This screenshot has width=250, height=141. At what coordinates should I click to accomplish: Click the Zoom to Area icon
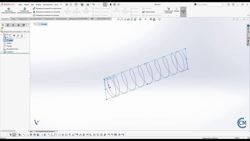click(x=121, y=19)
